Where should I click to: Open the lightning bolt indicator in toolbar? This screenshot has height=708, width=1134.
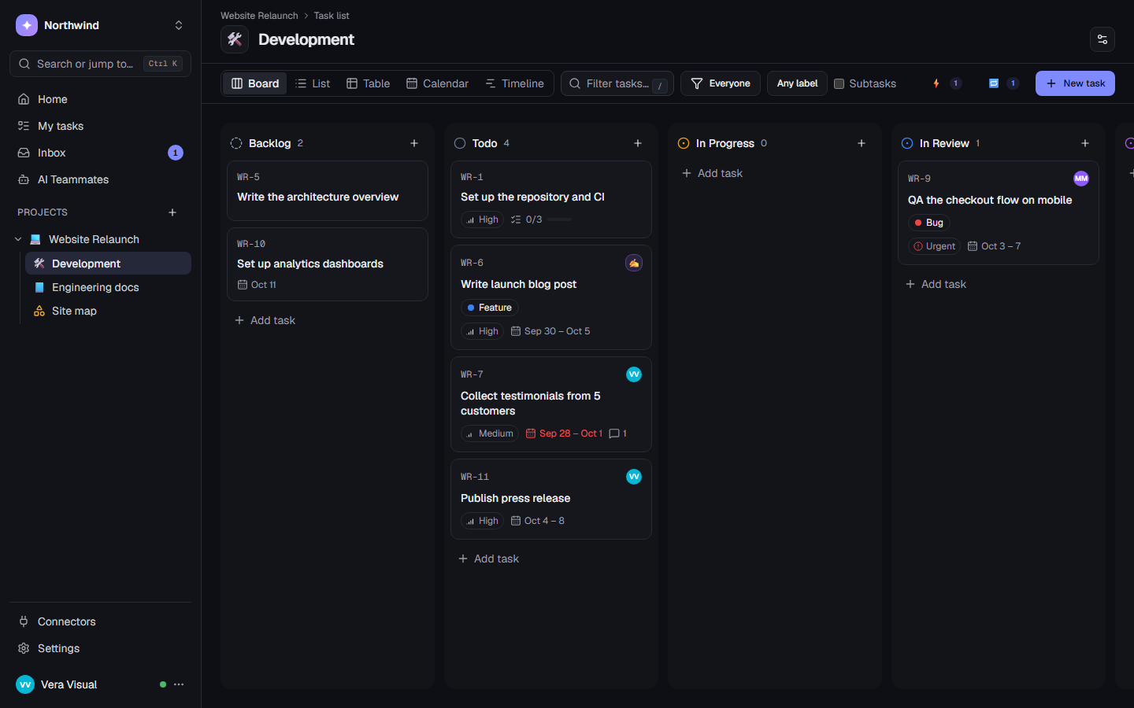coord(946,83)
